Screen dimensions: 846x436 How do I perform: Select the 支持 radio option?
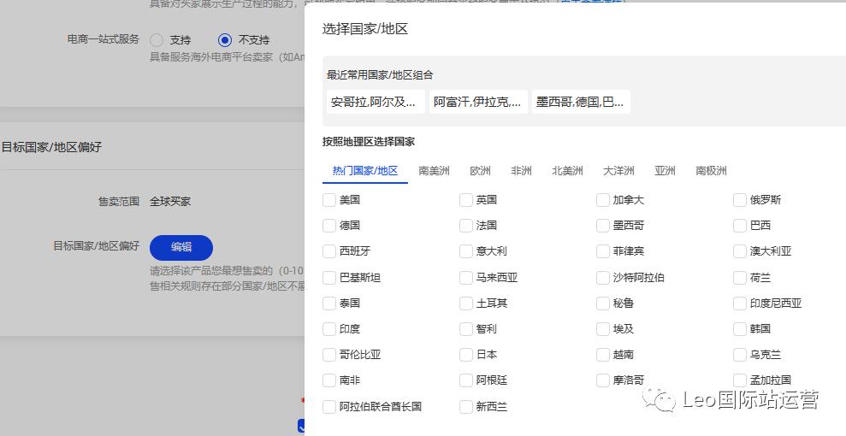(x=157, y=40)
